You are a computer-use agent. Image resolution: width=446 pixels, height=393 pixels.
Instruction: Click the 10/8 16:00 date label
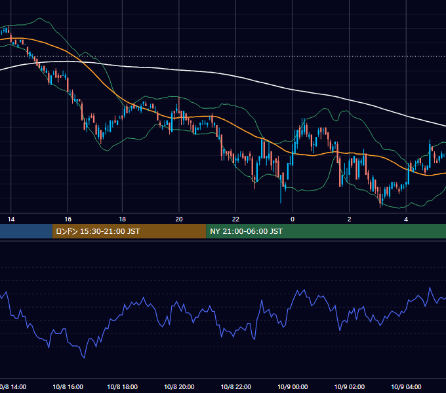pos(68,386)
